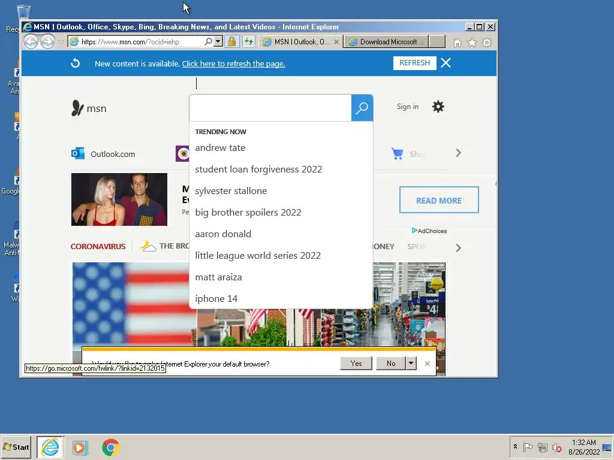
Task: Click the Show desktop button in the tray
Action: tap(607, 447)
